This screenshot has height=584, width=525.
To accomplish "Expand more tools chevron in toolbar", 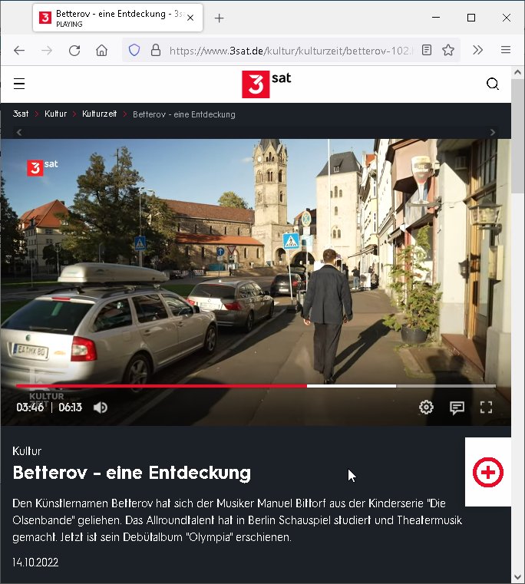I will tap(477, 50).
